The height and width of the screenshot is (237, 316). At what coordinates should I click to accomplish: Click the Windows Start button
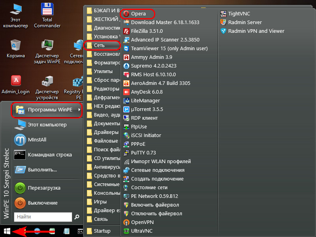point(7,231)
